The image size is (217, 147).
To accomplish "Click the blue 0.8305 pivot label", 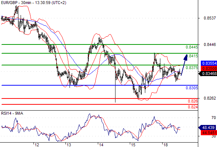I will [x=192, y=88].
